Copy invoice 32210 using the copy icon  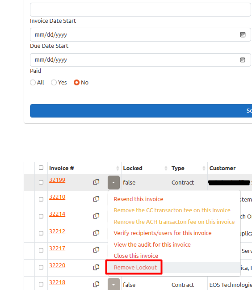click(x=96, y=199)
